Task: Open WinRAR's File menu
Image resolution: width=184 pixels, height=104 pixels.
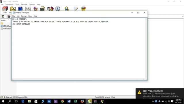Action: pyautogui.click(x=2, y=4)
